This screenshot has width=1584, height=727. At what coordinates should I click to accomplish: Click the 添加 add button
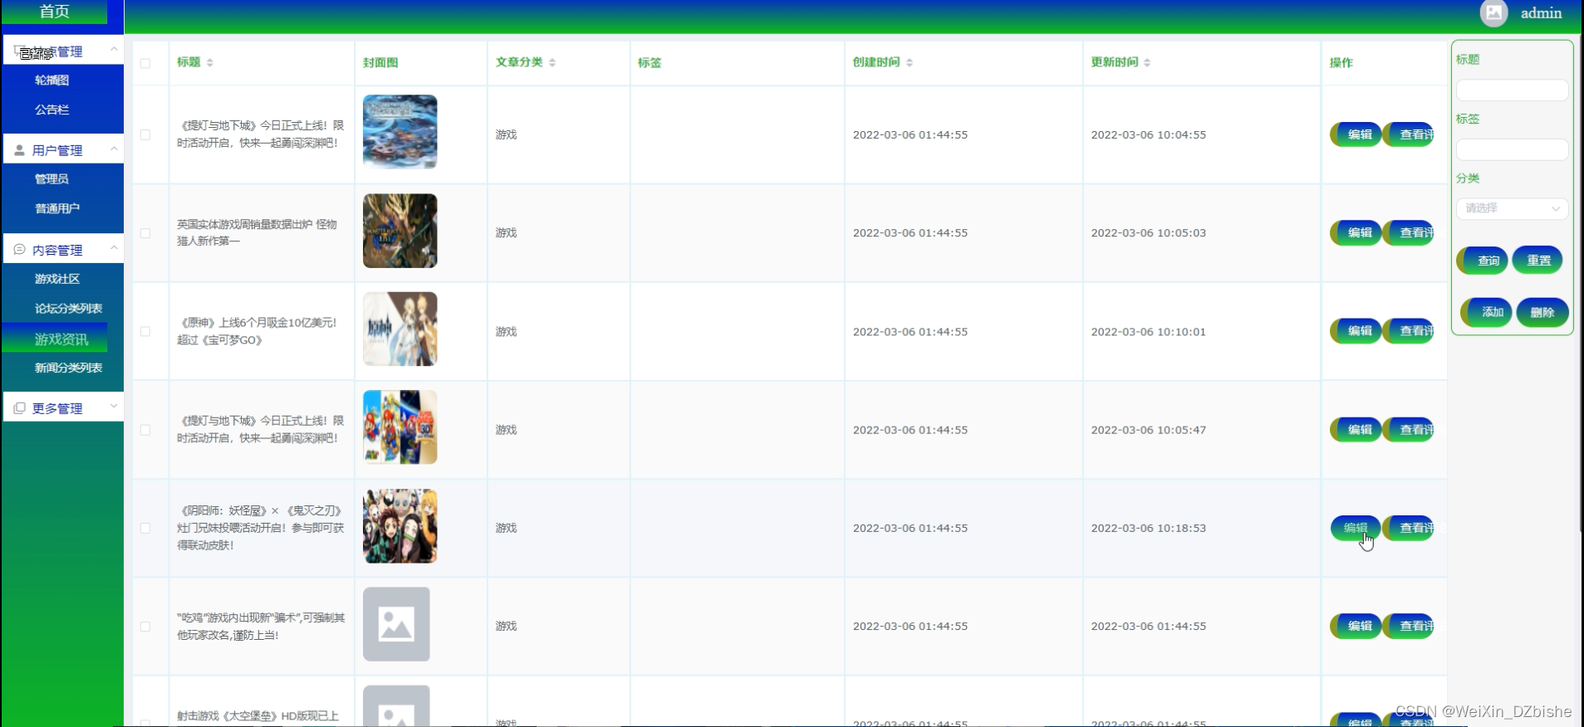tap(1487, 312)
